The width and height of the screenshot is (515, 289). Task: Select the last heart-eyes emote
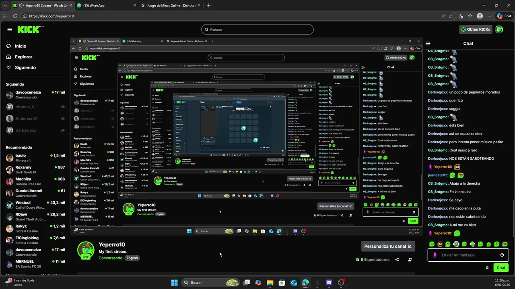505,244
